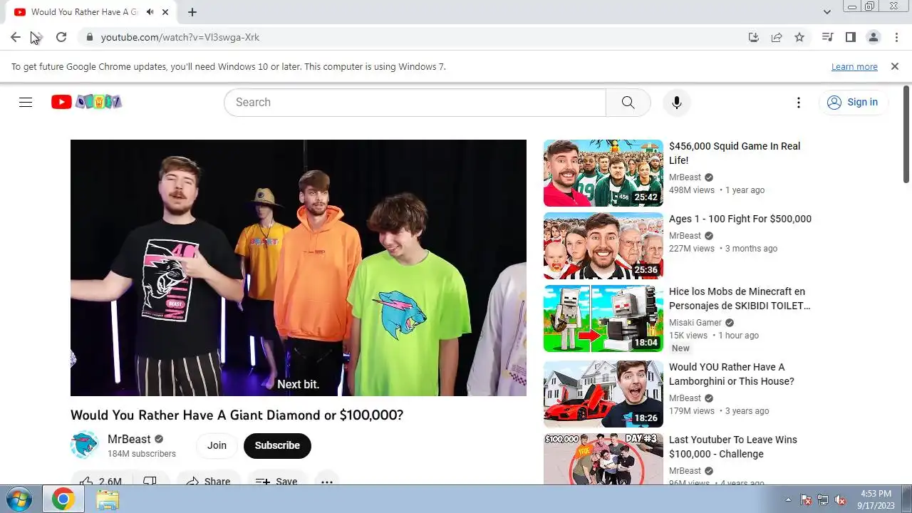Share the video

(208, 481)
